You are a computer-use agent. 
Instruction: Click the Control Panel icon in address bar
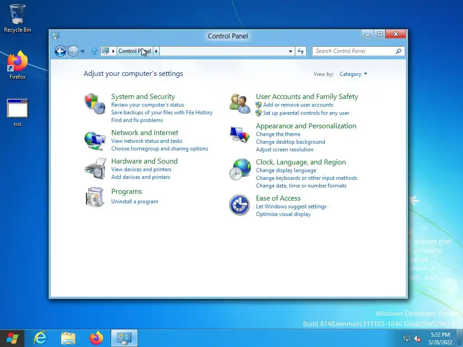point(105,51)
